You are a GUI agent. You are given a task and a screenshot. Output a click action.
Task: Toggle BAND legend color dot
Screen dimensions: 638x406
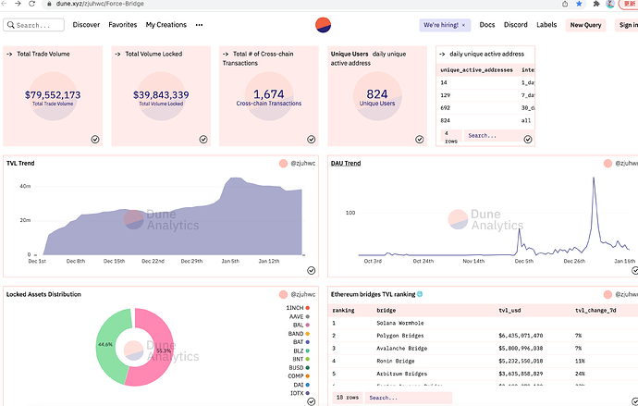[308, 334]
